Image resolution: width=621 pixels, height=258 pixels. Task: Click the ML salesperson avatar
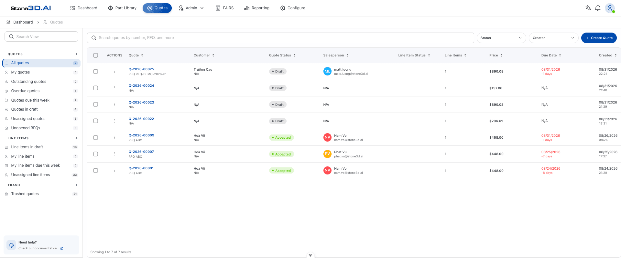pyautogui.click(x=327, y=71)
